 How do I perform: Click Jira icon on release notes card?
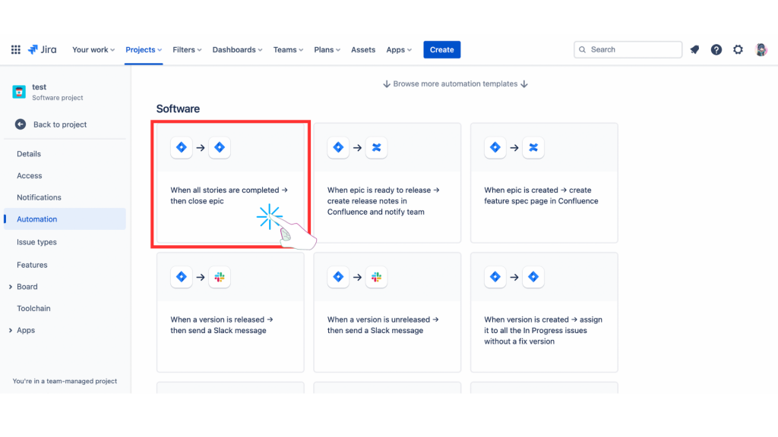click(338, 147)
